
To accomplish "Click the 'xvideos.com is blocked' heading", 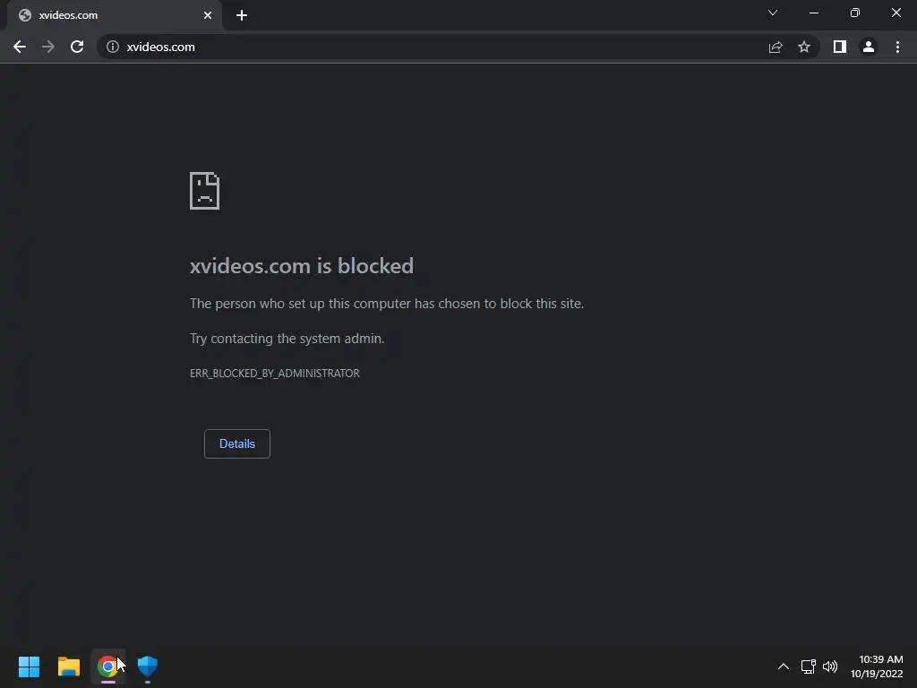I will click(302, 265).
